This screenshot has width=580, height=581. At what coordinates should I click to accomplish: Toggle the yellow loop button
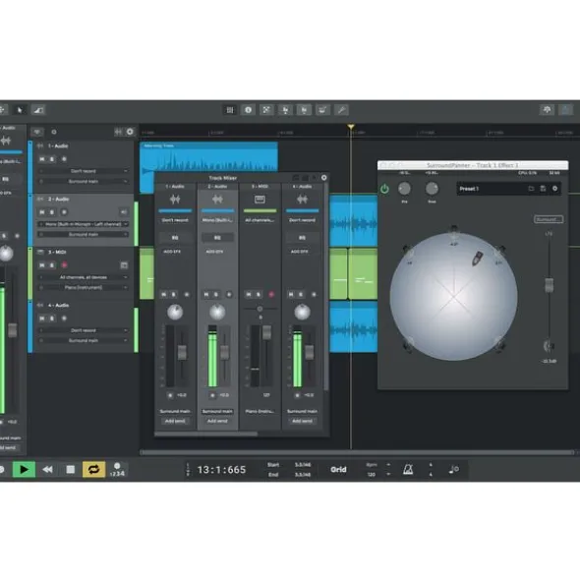[x=93, y=470]
